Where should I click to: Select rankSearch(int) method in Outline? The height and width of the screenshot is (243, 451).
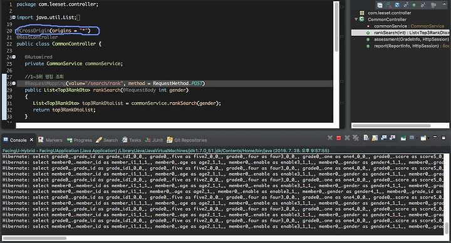(400, 33)
